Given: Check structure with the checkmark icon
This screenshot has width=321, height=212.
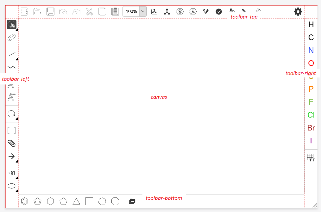Looking at the screenshot, I should point(219,12).
